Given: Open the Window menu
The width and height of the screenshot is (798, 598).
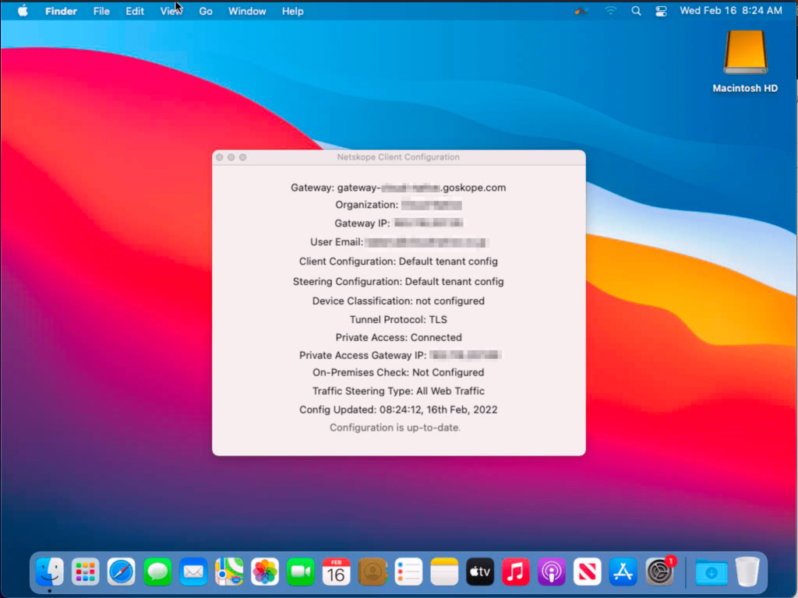Looking at the screenshot, I should point(247,11).
